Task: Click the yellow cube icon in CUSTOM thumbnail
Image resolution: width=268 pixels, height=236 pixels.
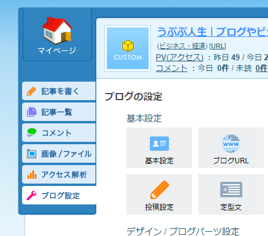Action: [128, 46]
